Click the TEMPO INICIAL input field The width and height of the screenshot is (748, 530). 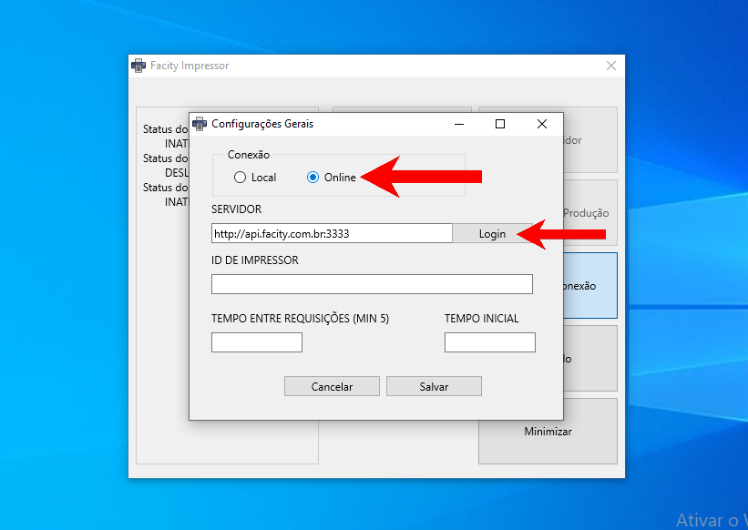490,342
